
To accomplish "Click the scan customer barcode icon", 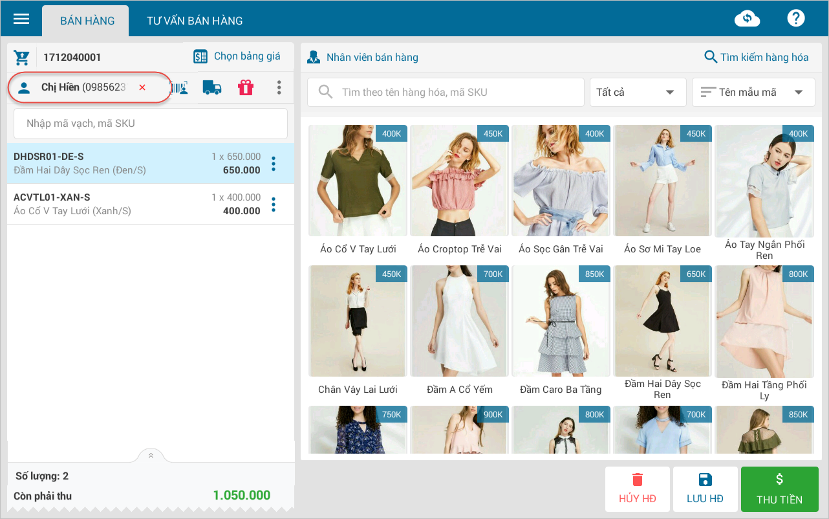I will coord(180,87).
